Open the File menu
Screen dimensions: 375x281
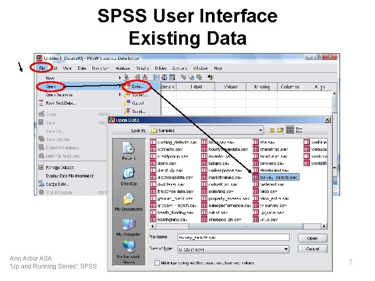42,68
